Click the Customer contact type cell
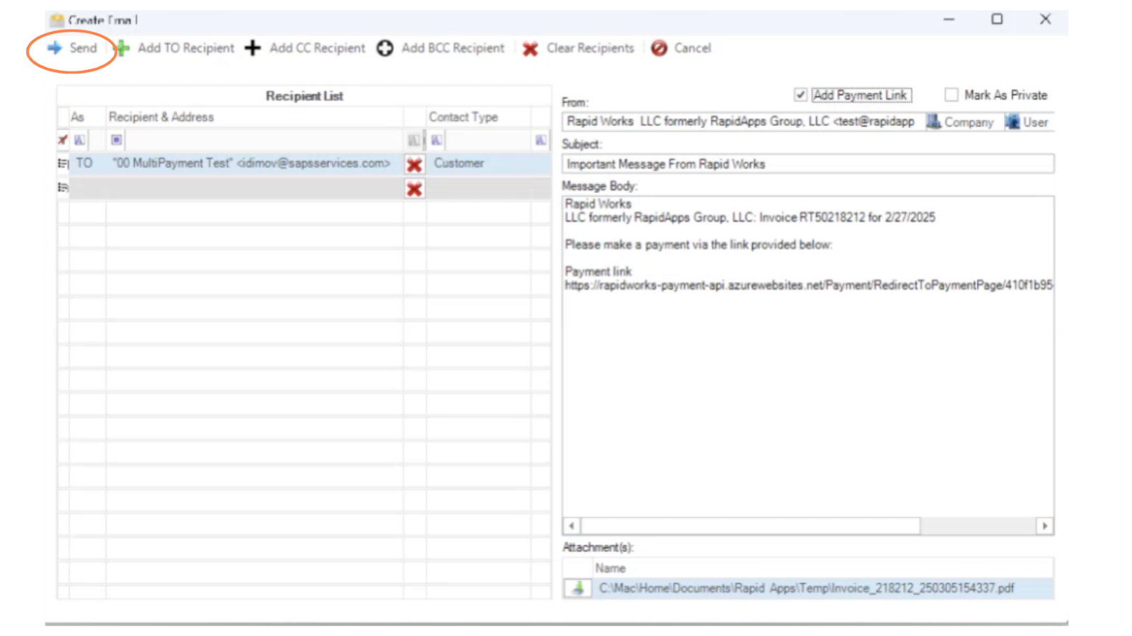Viewport: 1132px width, 636px height. point(478,164)
